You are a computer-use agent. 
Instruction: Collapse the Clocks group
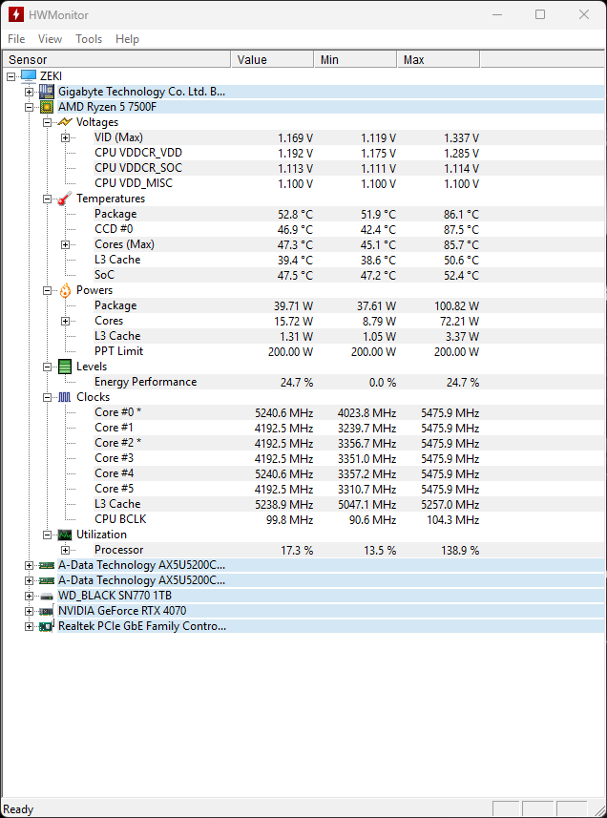pos(48,397)
